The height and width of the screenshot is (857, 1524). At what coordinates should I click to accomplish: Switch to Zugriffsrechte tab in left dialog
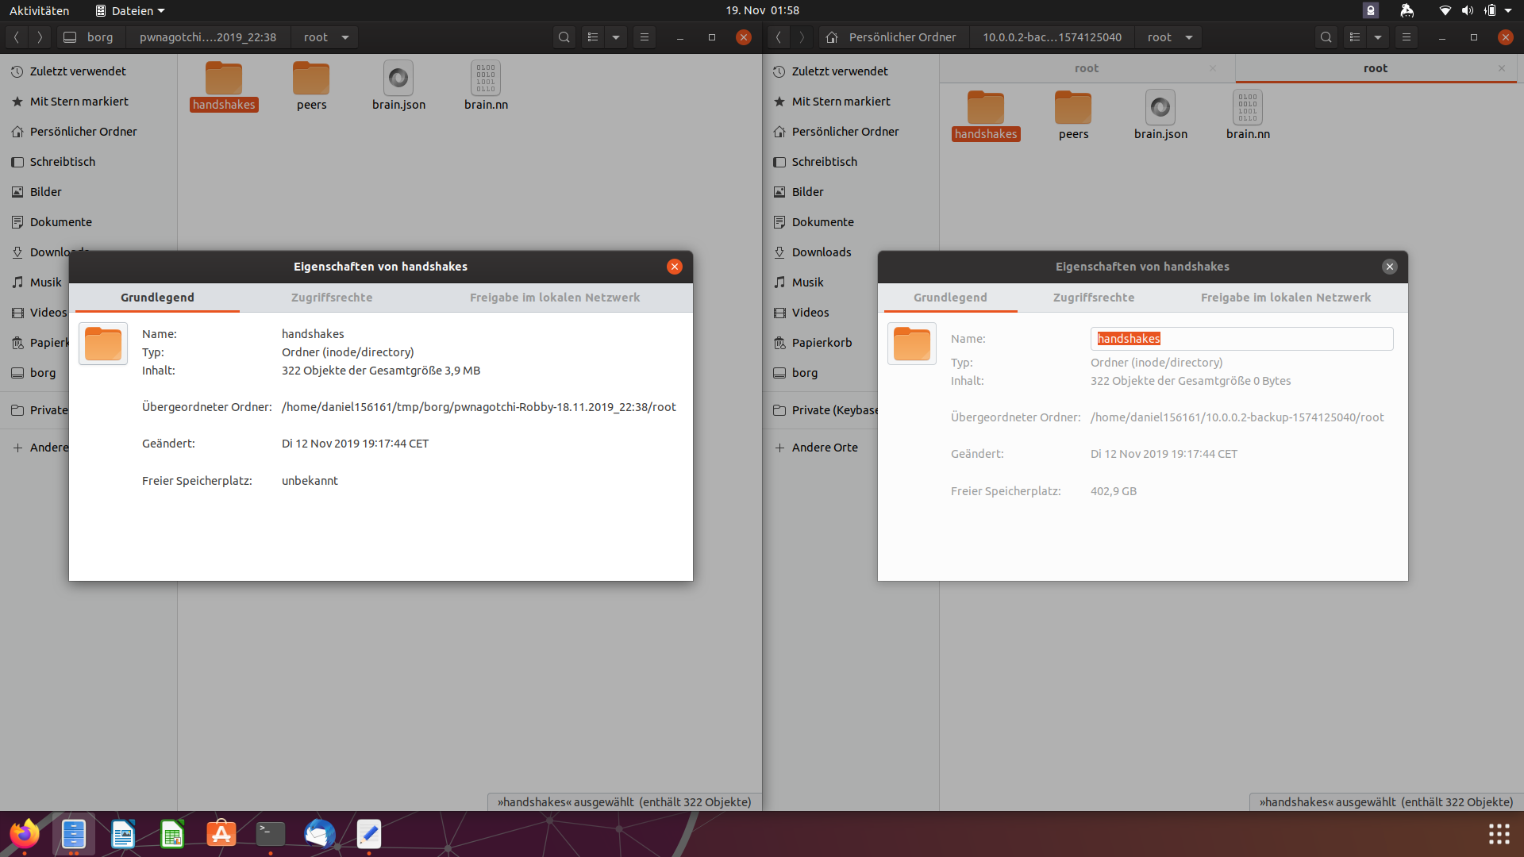point(332,298)
